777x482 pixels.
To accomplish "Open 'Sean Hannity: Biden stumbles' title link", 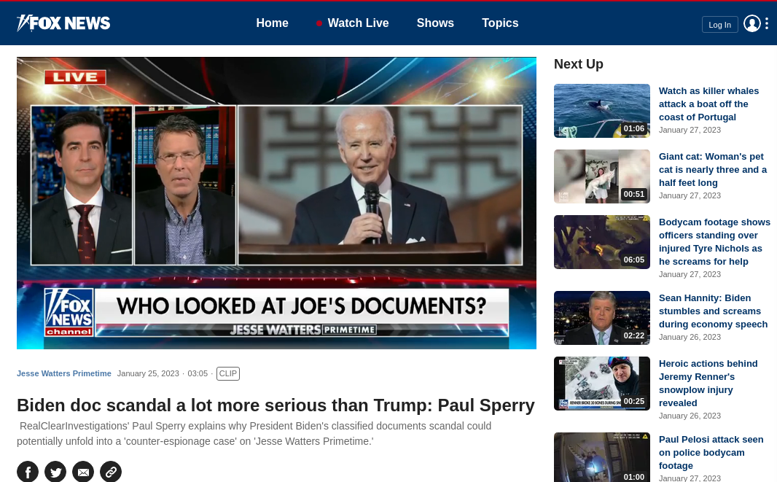I will point(713,311).
